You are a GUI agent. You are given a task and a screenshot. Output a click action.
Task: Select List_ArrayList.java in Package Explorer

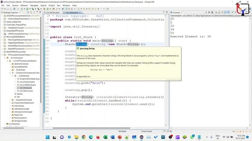coord(27,82)
